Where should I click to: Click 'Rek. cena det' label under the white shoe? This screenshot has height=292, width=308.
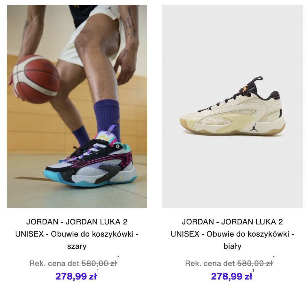[210, 264]
